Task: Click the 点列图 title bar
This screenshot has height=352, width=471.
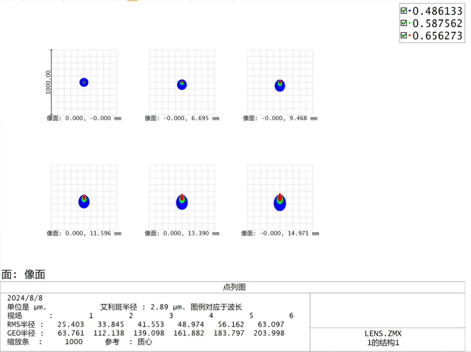Action: pyautogui.click(x=235, y=287)
